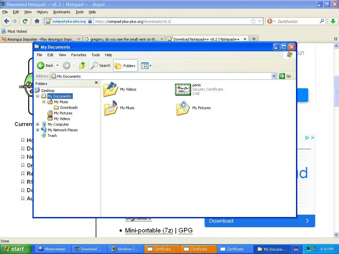
Task: Open Favorites menu in My Documents window
Action: [x=78, y=55]
